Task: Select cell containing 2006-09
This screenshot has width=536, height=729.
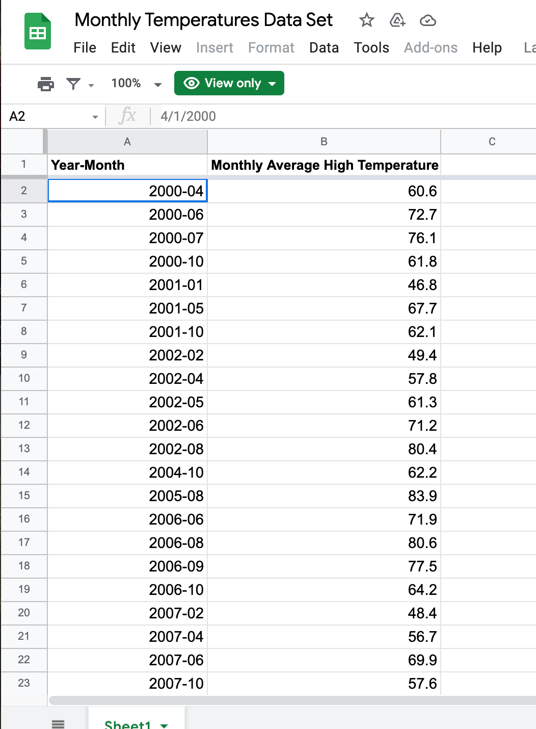Action: 127,566
